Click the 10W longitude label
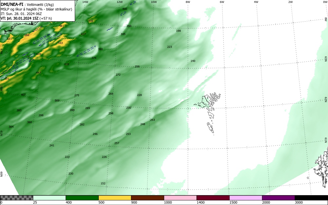Screen dimensions: 328x205 click(x=154, y=2)
